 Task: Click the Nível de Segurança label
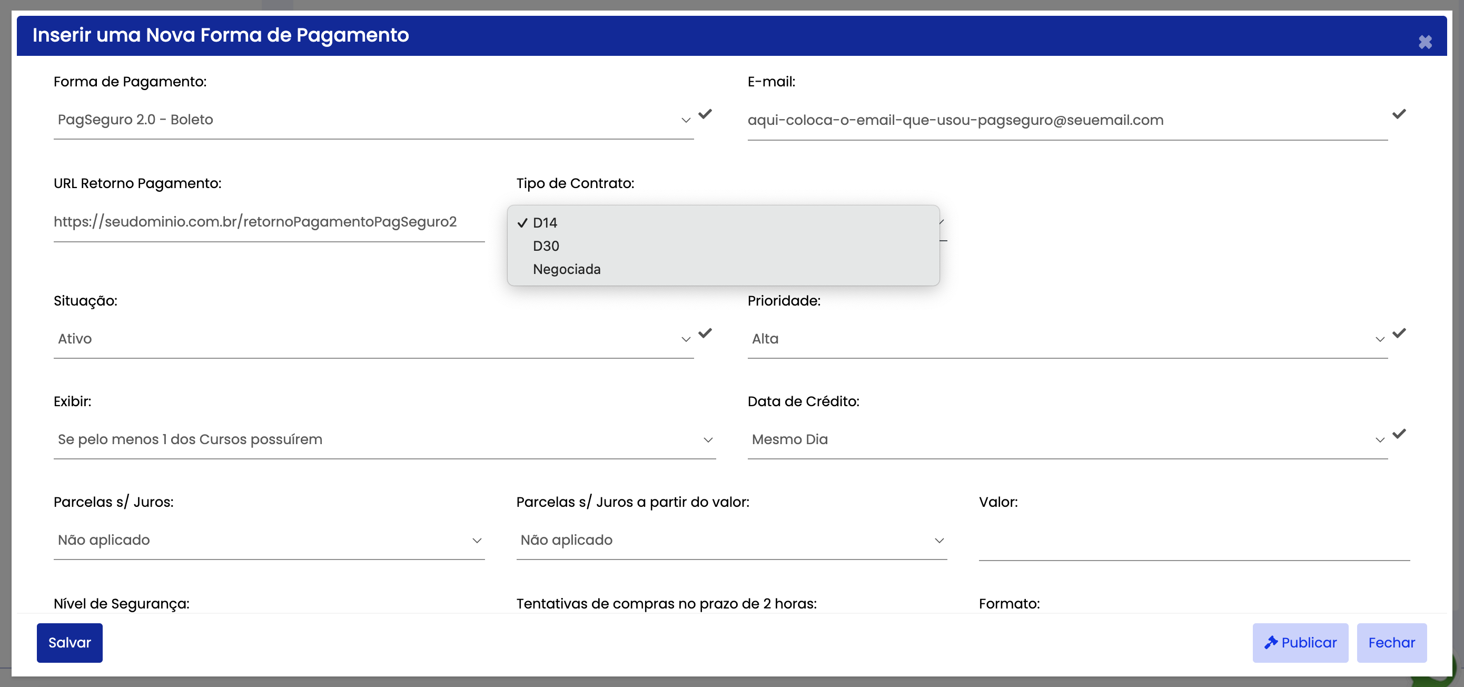click(x=122, y=603)
